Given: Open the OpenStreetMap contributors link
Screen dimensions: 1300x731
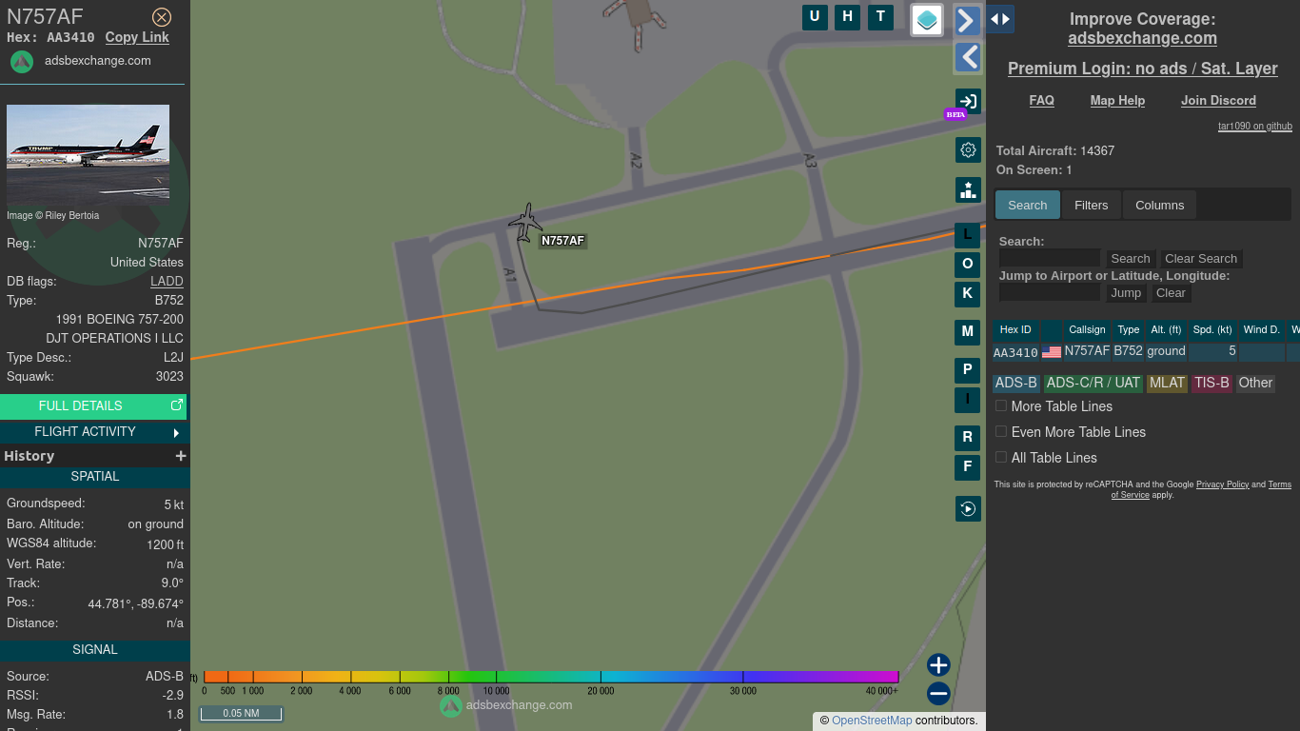Looking at the screenshot, I should [x=872, y=721].
